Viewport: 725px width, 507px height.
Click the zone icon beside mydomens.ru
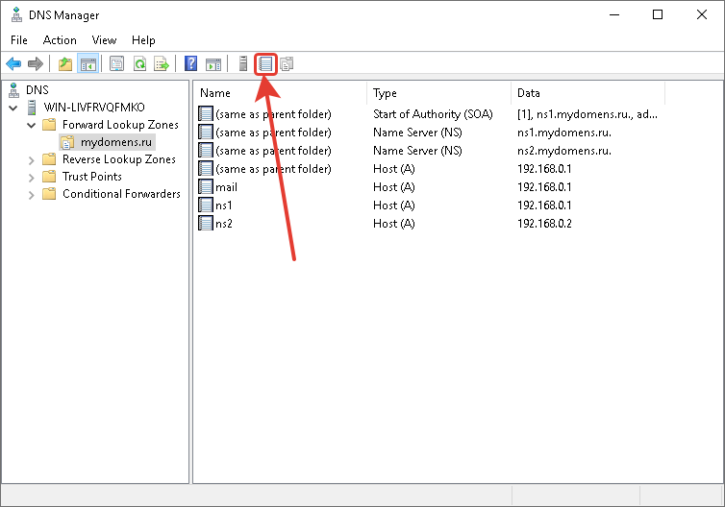point(67,142)
